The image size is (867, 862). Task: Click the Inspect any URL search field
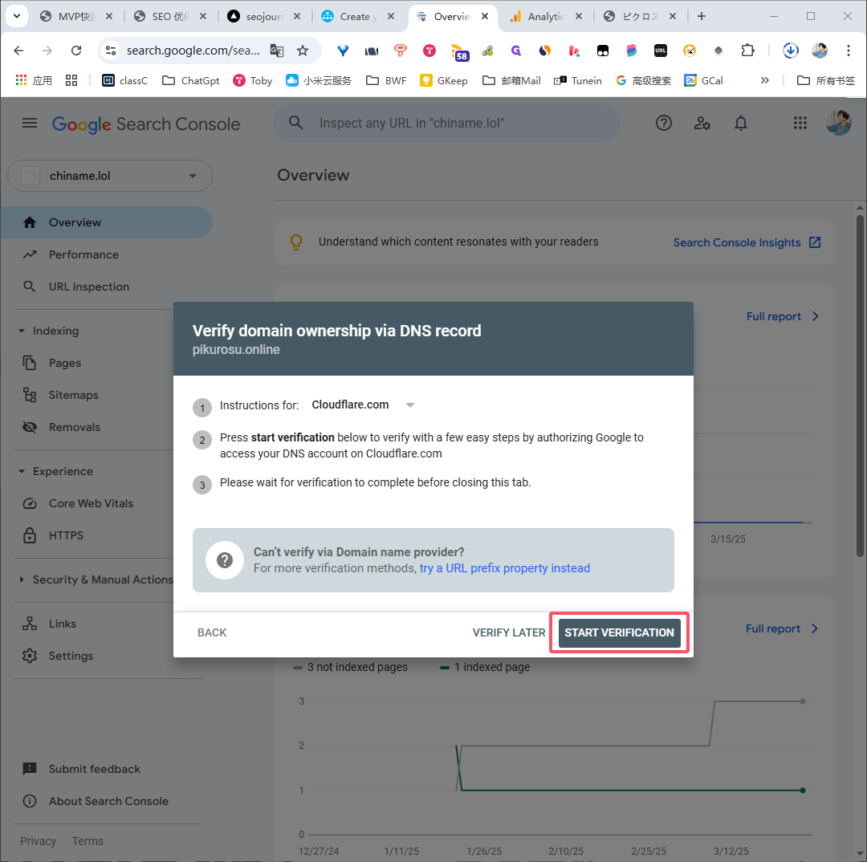click(x=447, y=123)
